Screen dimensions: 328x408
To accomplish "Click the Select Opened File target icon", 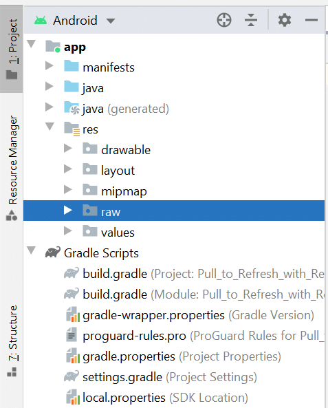I will pyautogui.click(x=224, y=20).
